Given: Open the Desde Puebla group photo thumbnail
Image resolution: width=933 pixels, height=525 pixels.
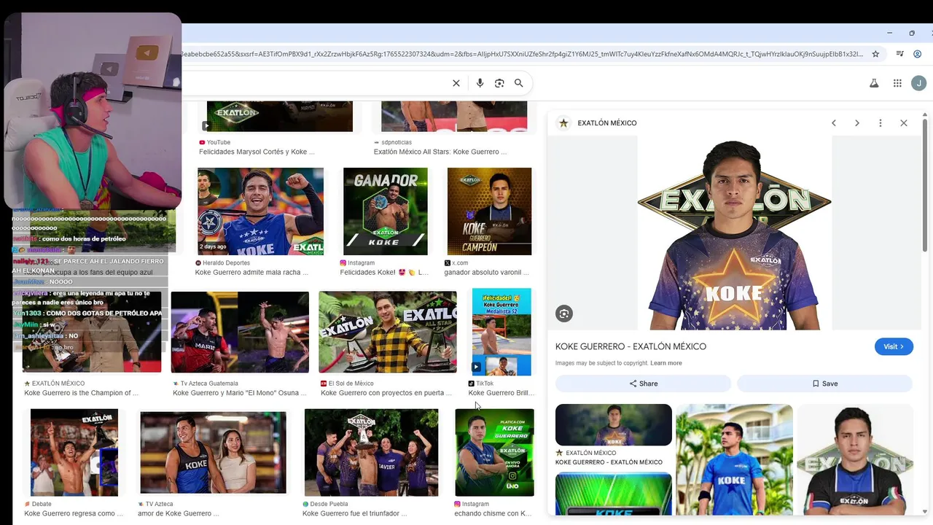Looking at the screenshot, I should tap(372, 452).
